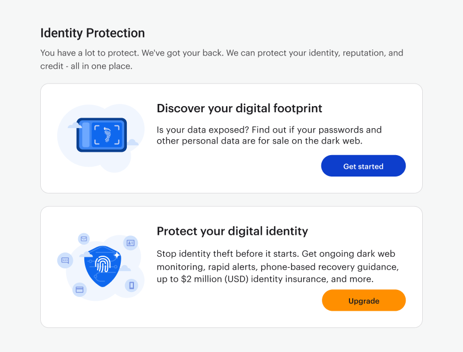The height and width of the screenshot is (352, 463).
Task: Click the orange Upgrade button
Action: [364, 300]
